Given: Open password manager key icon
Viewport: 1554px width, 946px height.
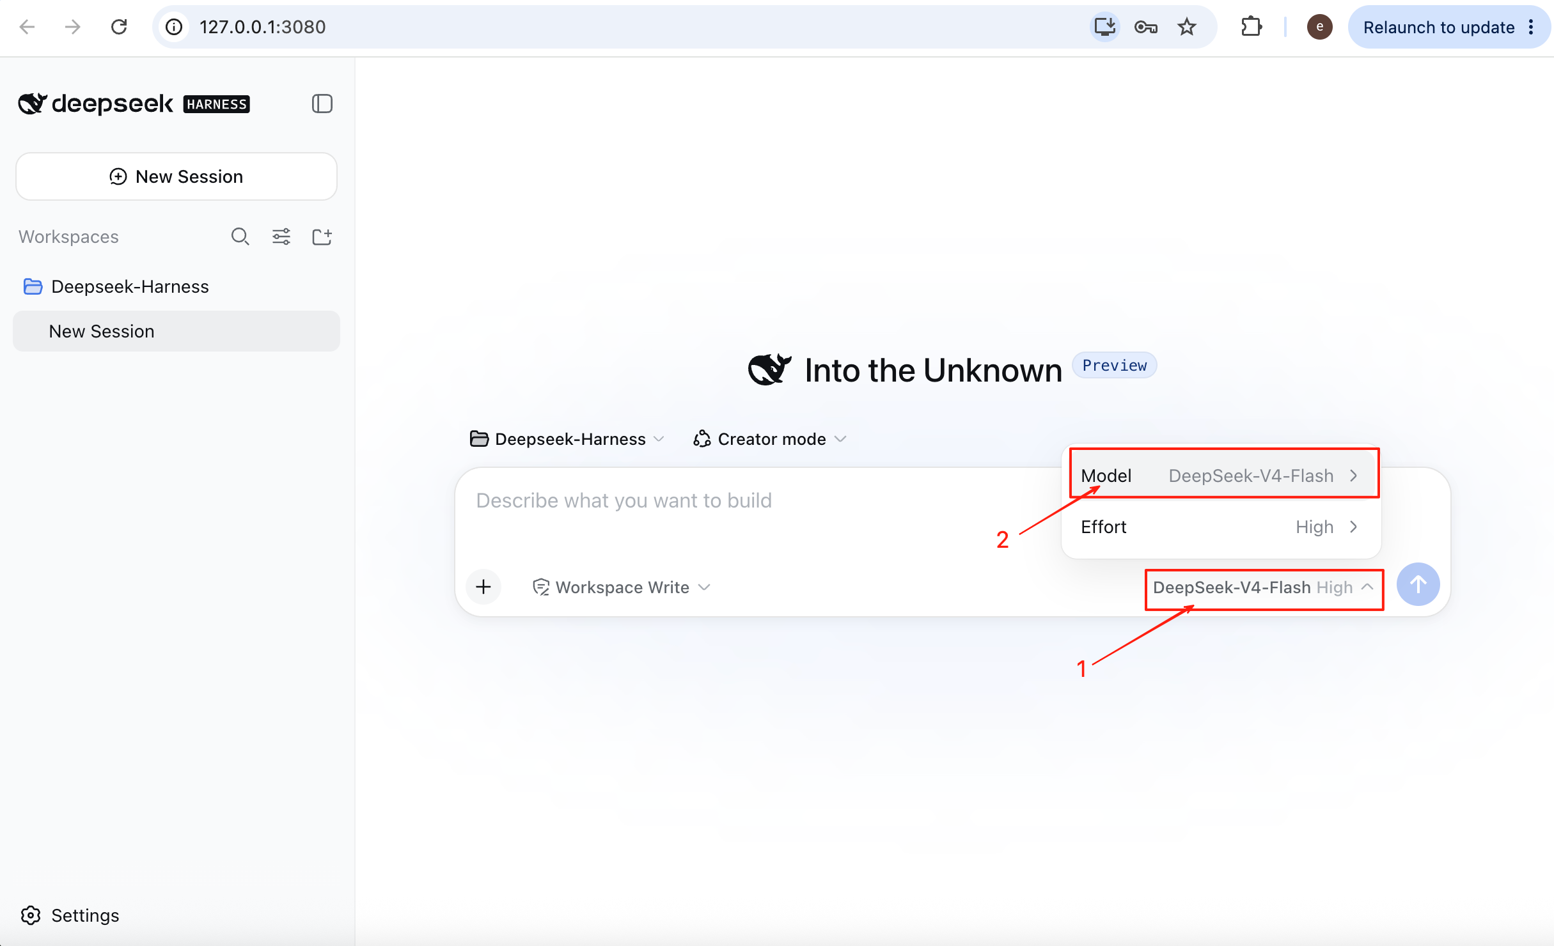Looking at the screenshot, I should click(1145, 27).
